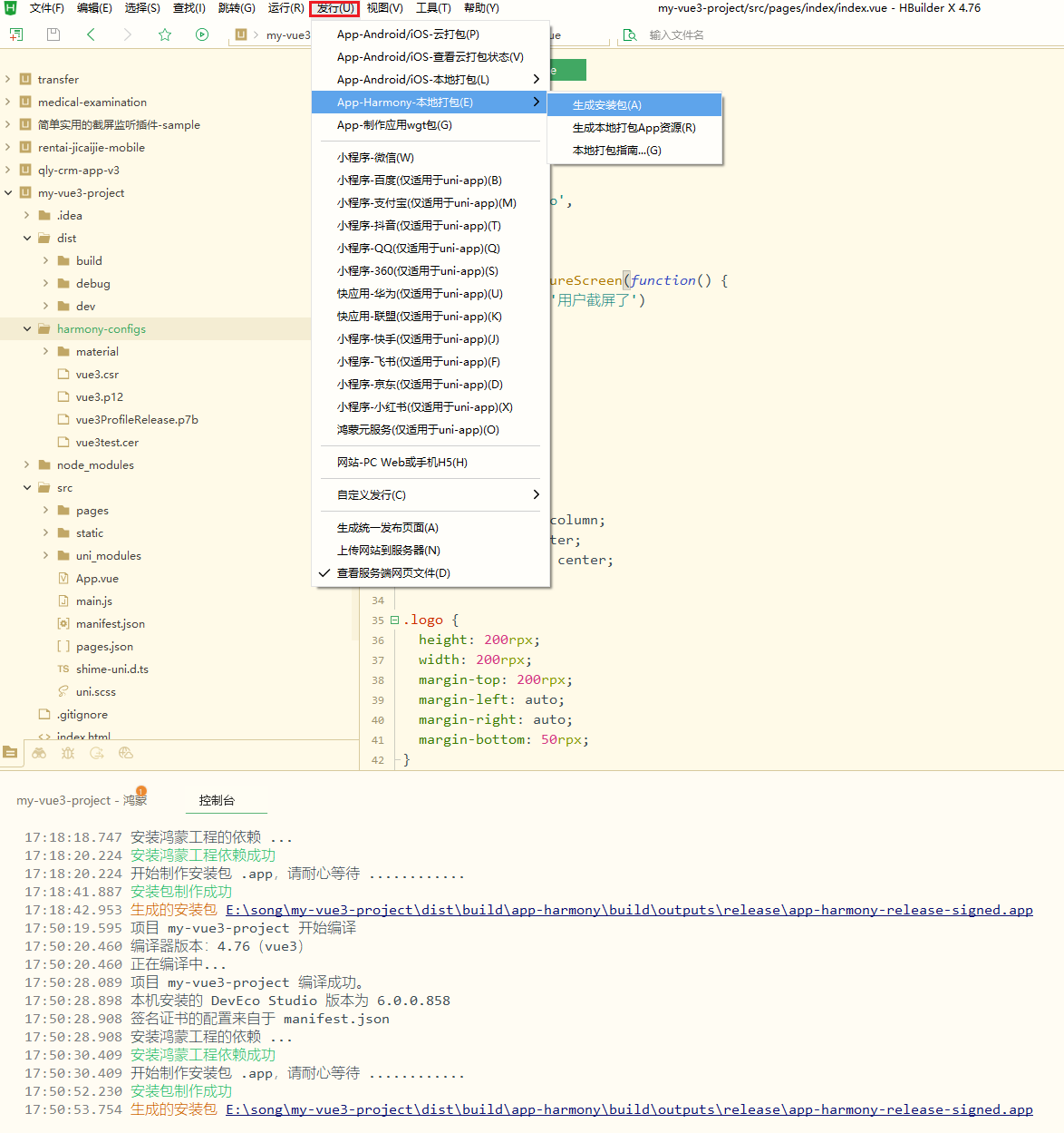Image resolution: width=1064 pixels, height=1133 pixels.
Task: Click the star bookmark toolbar icon
Action: point(165,34)
